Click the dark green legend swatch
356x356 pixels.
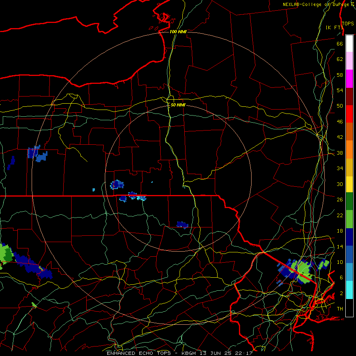tap(349, 201)
